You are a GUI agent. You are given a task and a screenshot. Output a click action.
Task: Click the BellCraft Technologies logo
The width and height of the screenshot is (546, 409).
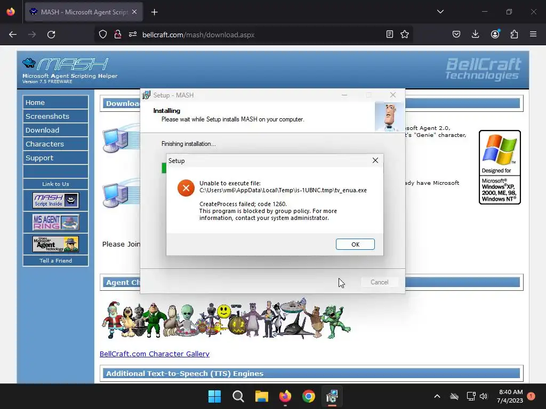click(x=483, y=69)
